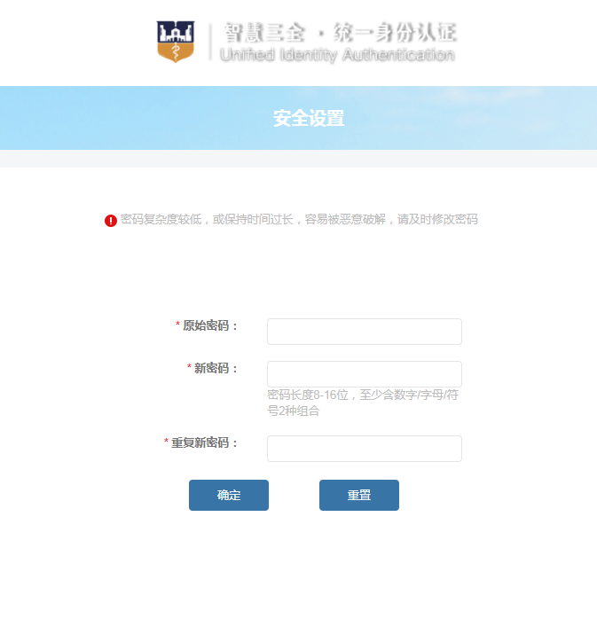Click the 新密码 field label

216,368
